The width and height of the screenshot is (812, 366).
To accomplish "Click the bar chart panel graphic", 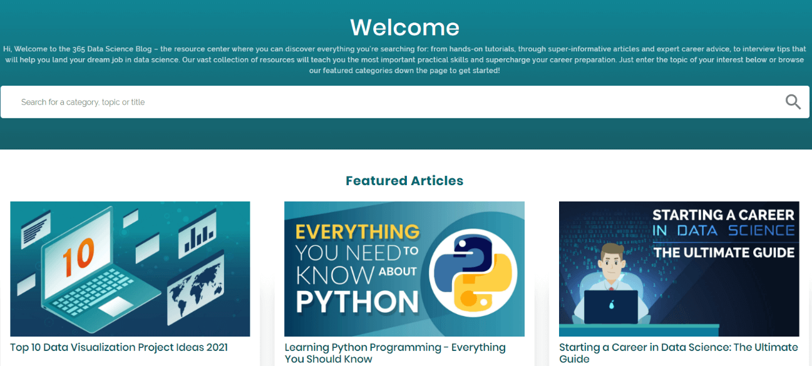I will (x=198, y=235).
